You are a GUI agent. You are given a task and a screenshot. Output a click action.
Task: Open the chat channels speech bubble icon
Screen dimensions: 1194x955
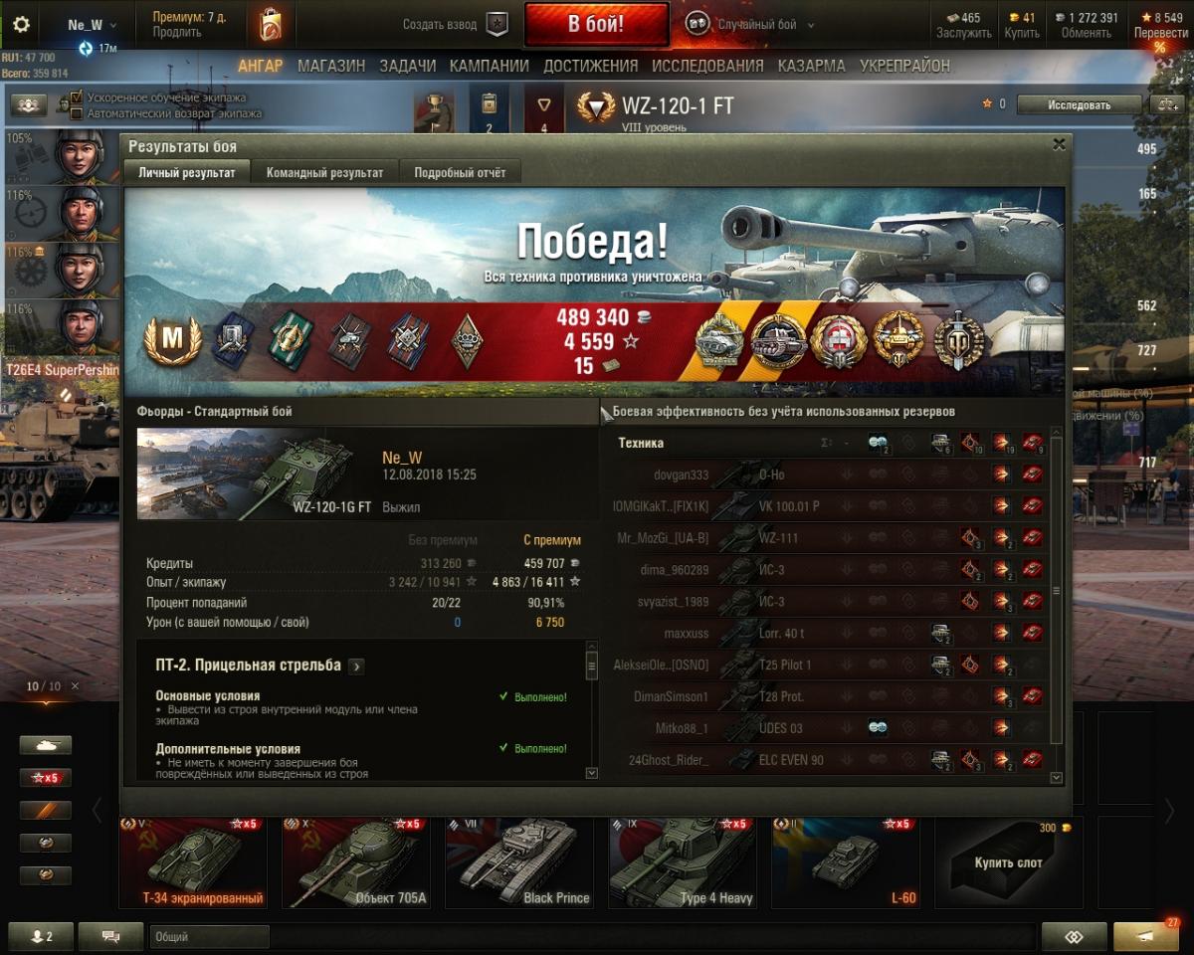pos(110,936)
